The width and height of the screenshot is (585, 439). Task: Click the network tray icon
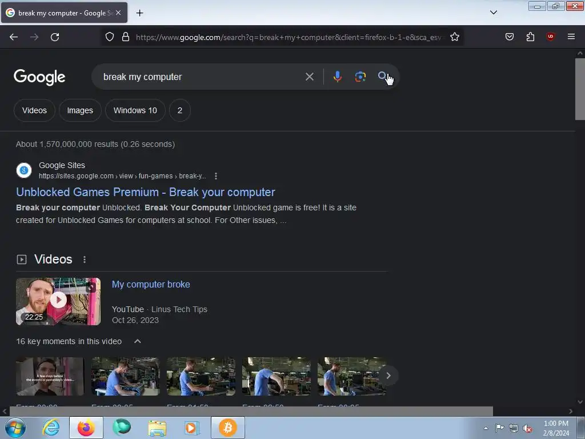[514, 428]
